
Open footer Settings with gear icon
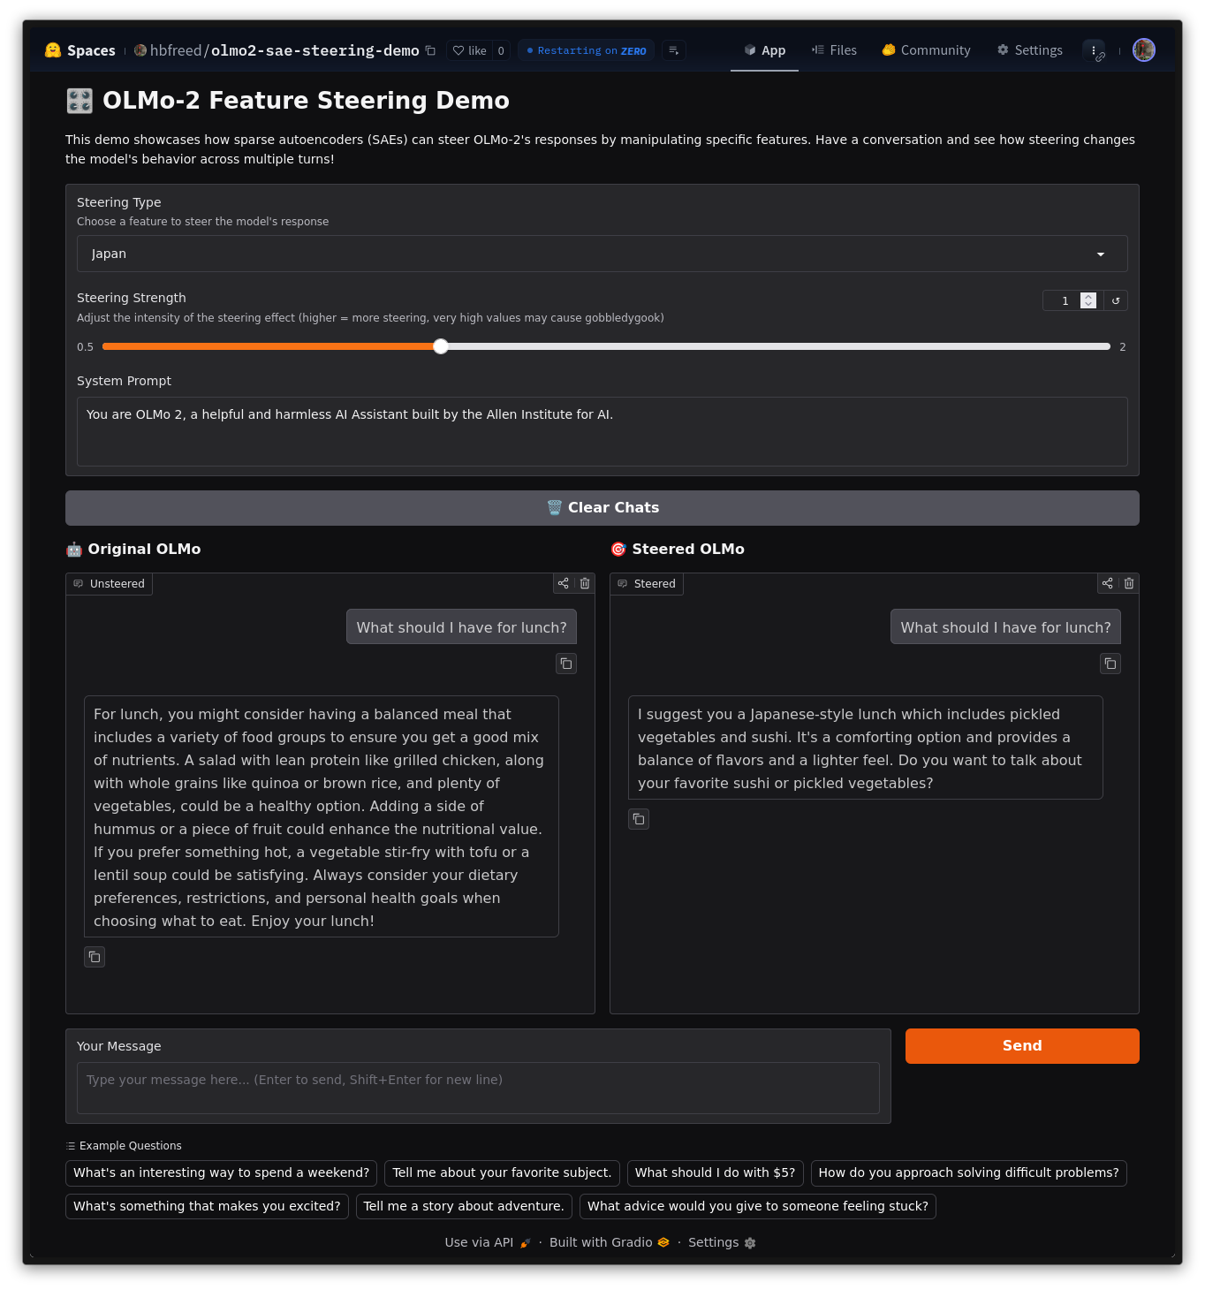coord(722,1242)
